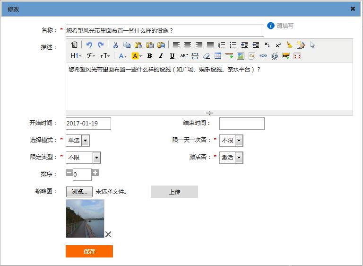This screenshot has width=363, height=266.
Task: Apply subscript formatting
Action: click(x=267, y=45)
